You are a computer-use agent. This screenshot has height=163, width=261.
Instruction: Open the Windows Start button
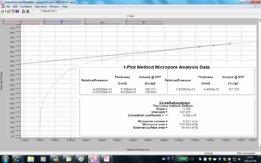tap(5, 159)
